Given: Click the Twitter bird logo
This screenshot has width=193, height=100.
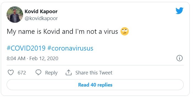Looking at the screenshot, I should 179,11.
